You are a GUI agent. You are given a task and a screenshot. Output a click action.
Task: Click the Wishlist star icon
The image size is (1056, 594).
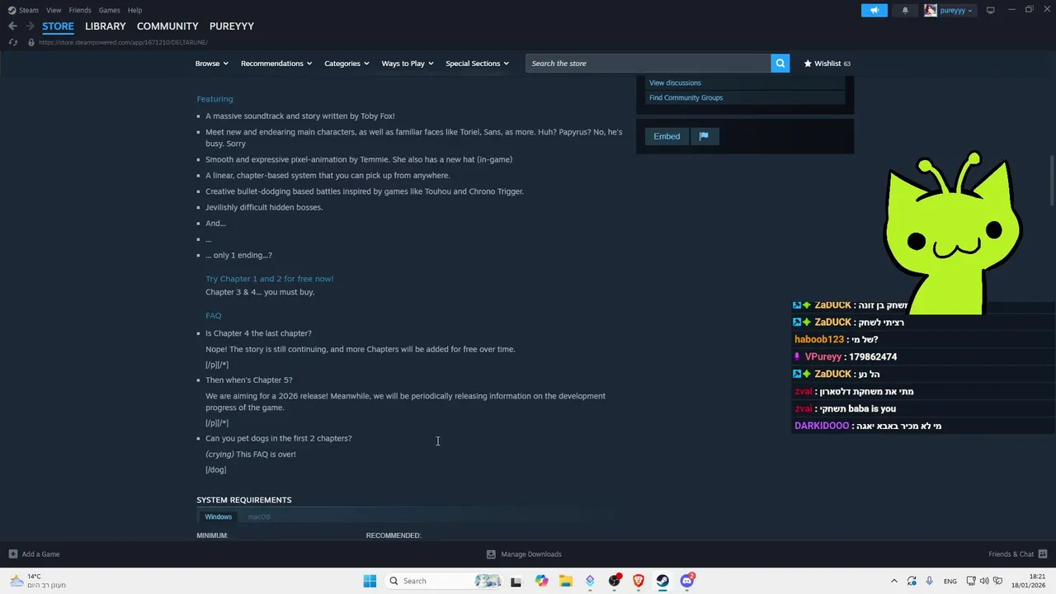[808, 64]
